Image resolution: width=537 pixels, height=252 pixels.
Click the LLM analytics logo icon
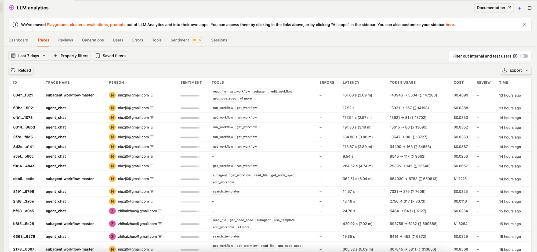pos(12,8)
